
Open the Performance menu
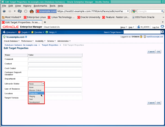27,41
